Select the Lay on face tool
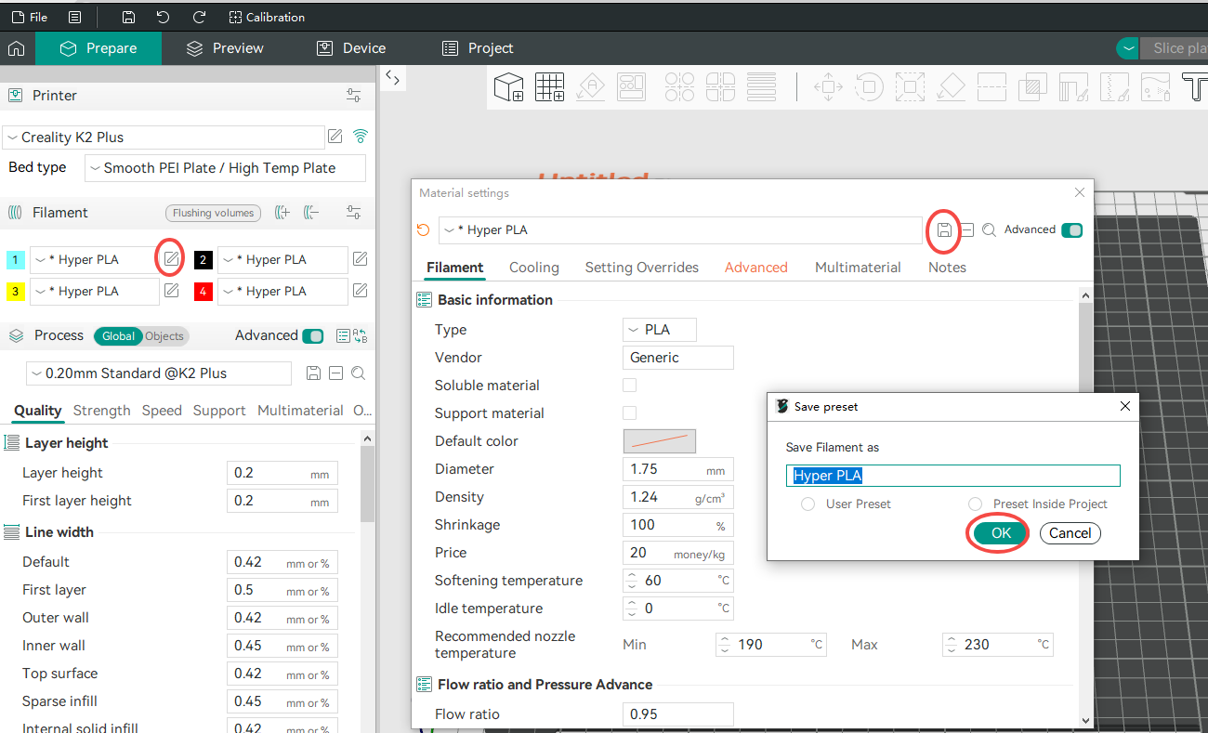 tap(951, 87)
